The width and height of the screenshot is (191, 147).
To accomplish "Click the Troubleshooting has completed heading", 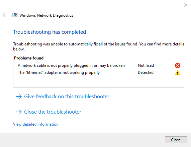I will coord(50,32).
